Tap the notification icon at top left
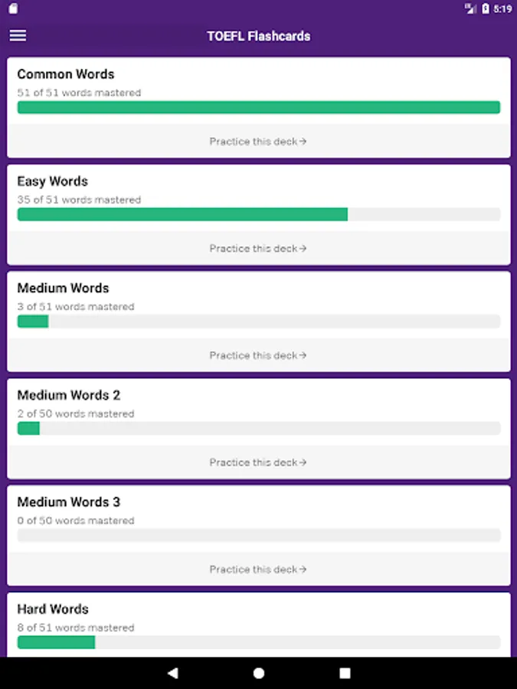 13,9
